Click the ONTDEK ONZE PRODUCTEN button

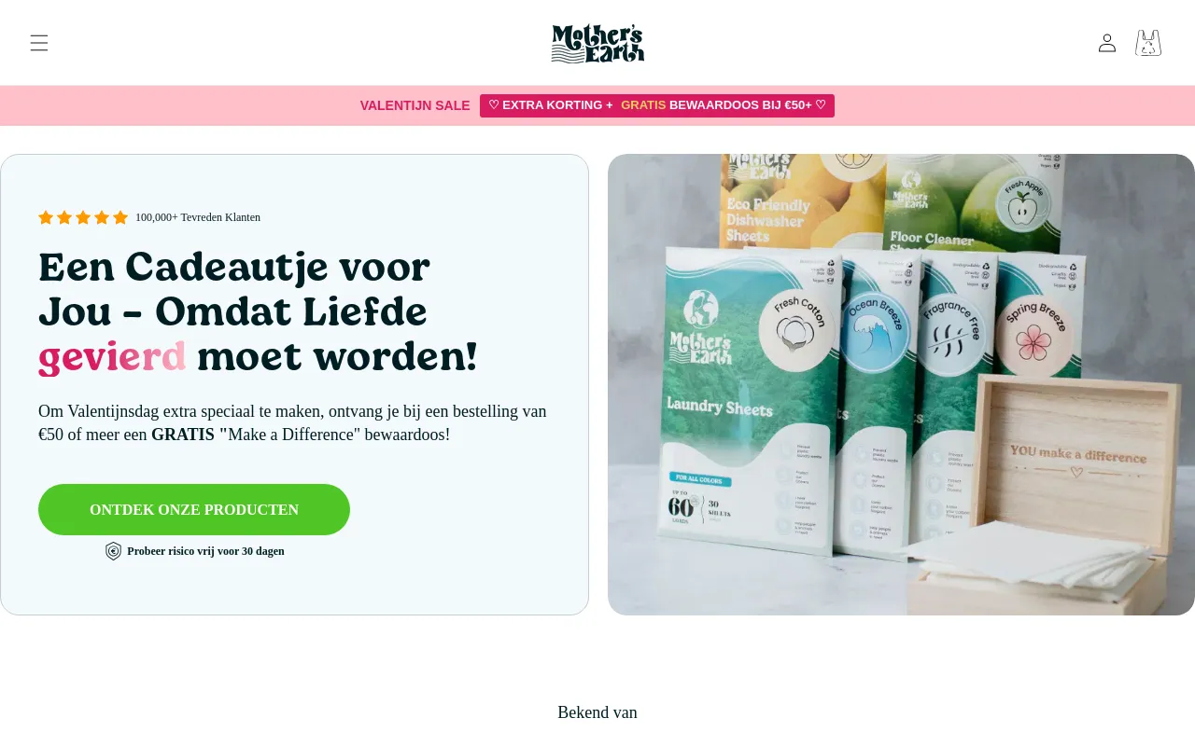point(194,509)
